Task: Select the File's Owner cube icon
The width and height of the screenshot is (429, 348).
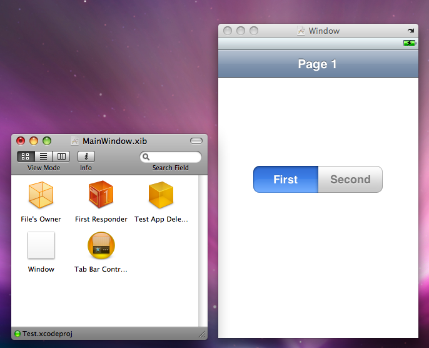Action: point(41,195)
